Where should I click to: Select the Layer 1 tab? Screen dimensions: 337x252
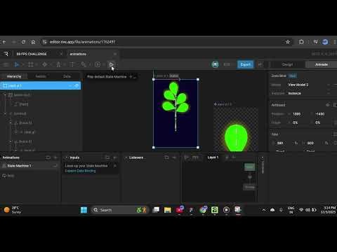point(213,157)
